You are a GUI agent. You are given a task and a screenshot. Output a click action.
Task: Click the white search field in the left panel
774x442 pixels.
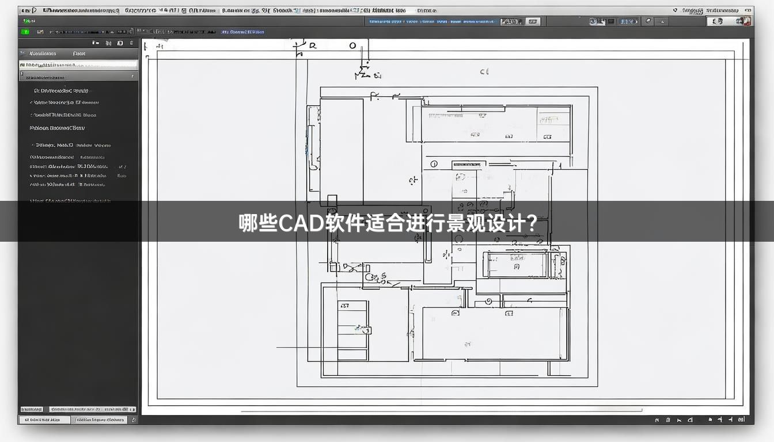pyautogui.click(x=79, y=65)
